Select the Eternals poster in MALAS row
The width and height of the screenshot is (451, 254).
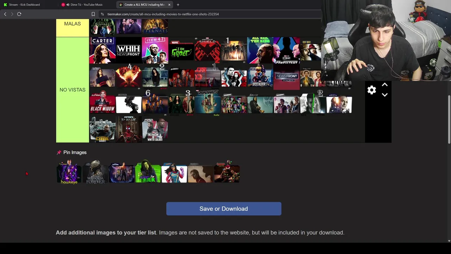(x=155, y=27)
